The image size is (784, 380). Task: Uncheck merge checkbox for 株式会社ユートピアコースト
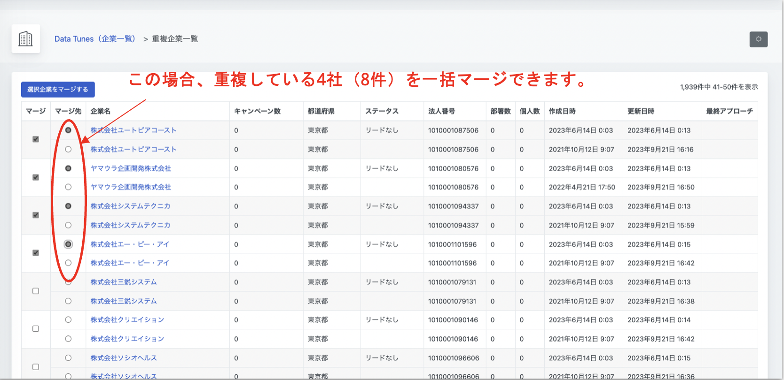click(x=36, y=139)
